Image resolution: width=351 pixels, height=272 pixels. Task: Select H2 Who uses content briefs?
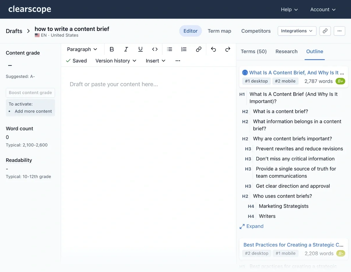coord(283,196)
